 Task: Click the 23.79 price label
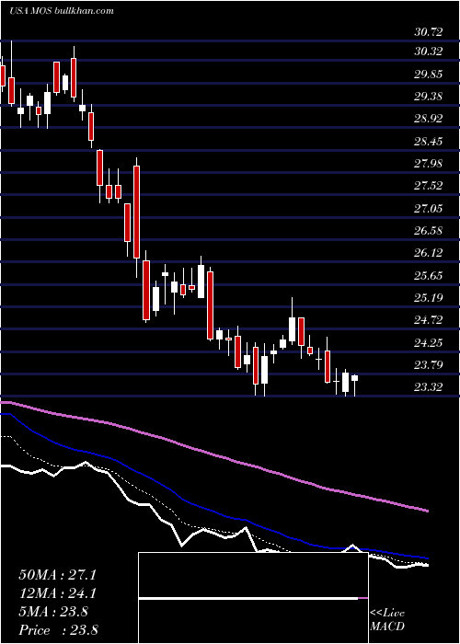click(x=429, y=365)
